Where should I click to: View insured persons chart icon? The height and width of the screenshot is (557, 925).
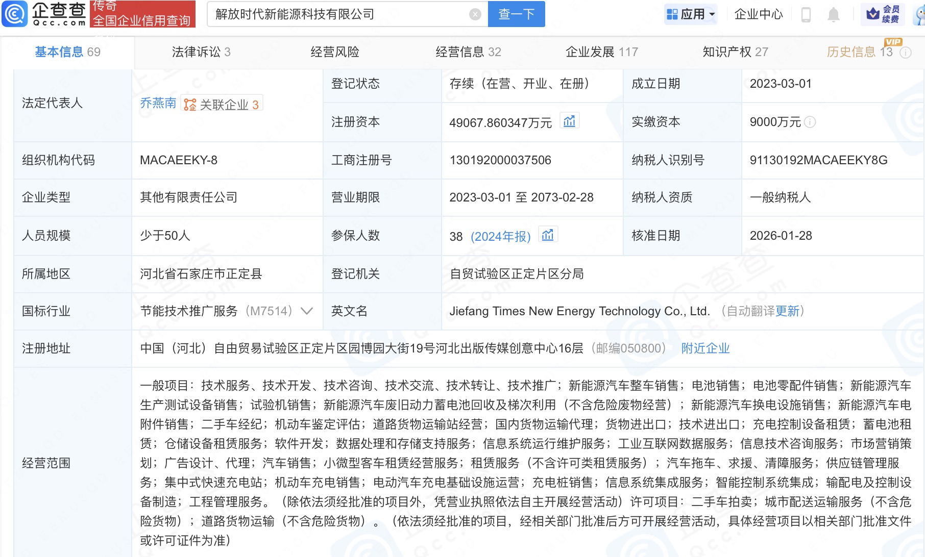[x=548, y=235]
